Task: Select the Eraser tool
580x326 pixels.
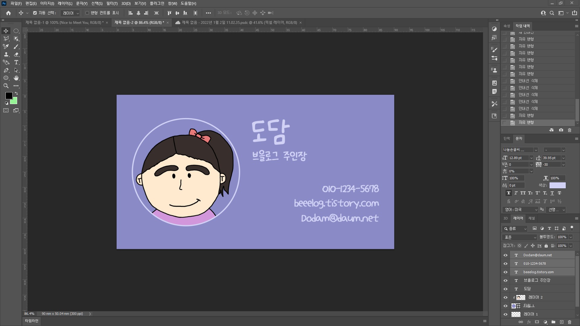Action: tap(16, 55)
